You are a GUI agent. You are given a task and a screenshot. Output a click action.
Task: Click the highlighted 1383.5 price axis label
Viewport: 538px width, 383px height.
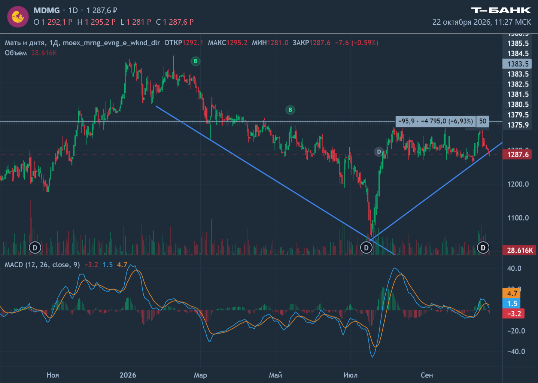517,64
